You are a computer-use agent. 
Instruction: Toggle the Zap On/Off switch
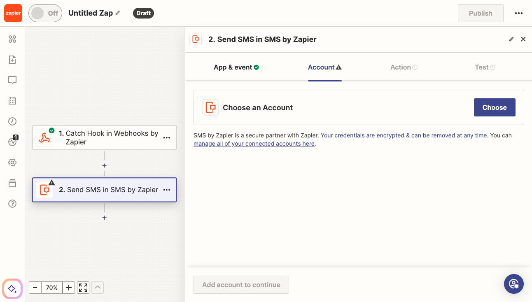45,13
